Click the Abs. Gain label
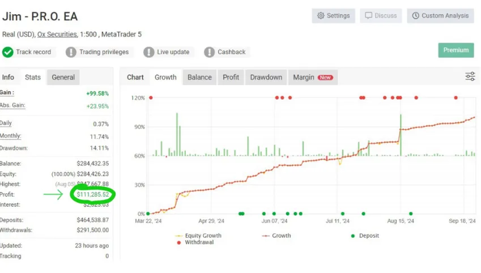The width and height of the screenshot is (481, 273). point(12,105)
